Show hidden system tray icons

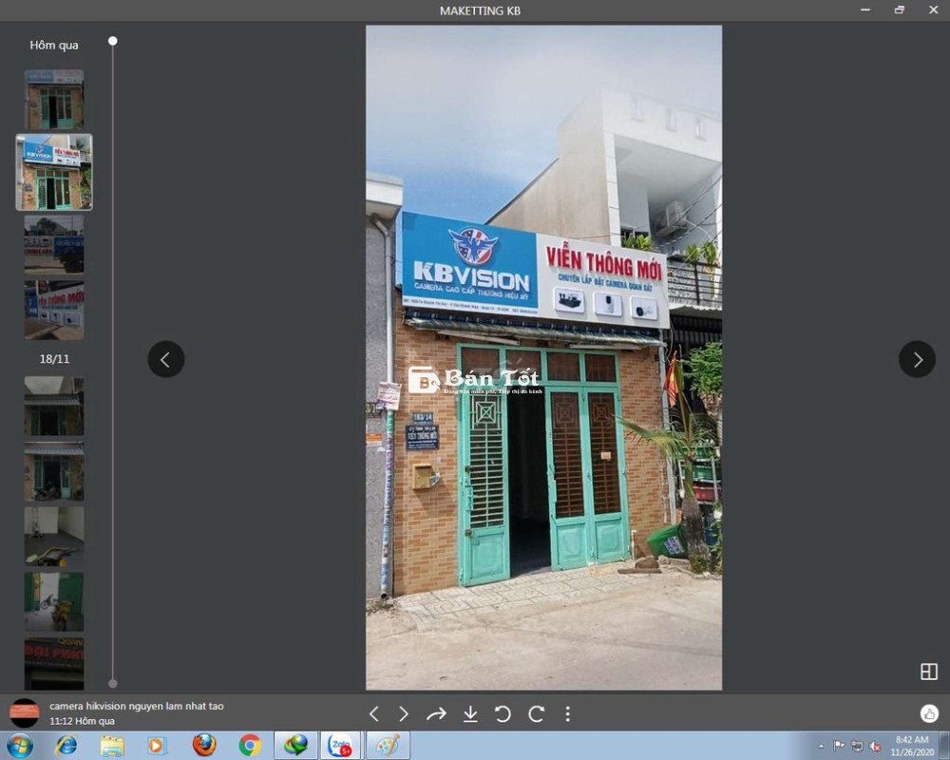[x=821, y=746]
